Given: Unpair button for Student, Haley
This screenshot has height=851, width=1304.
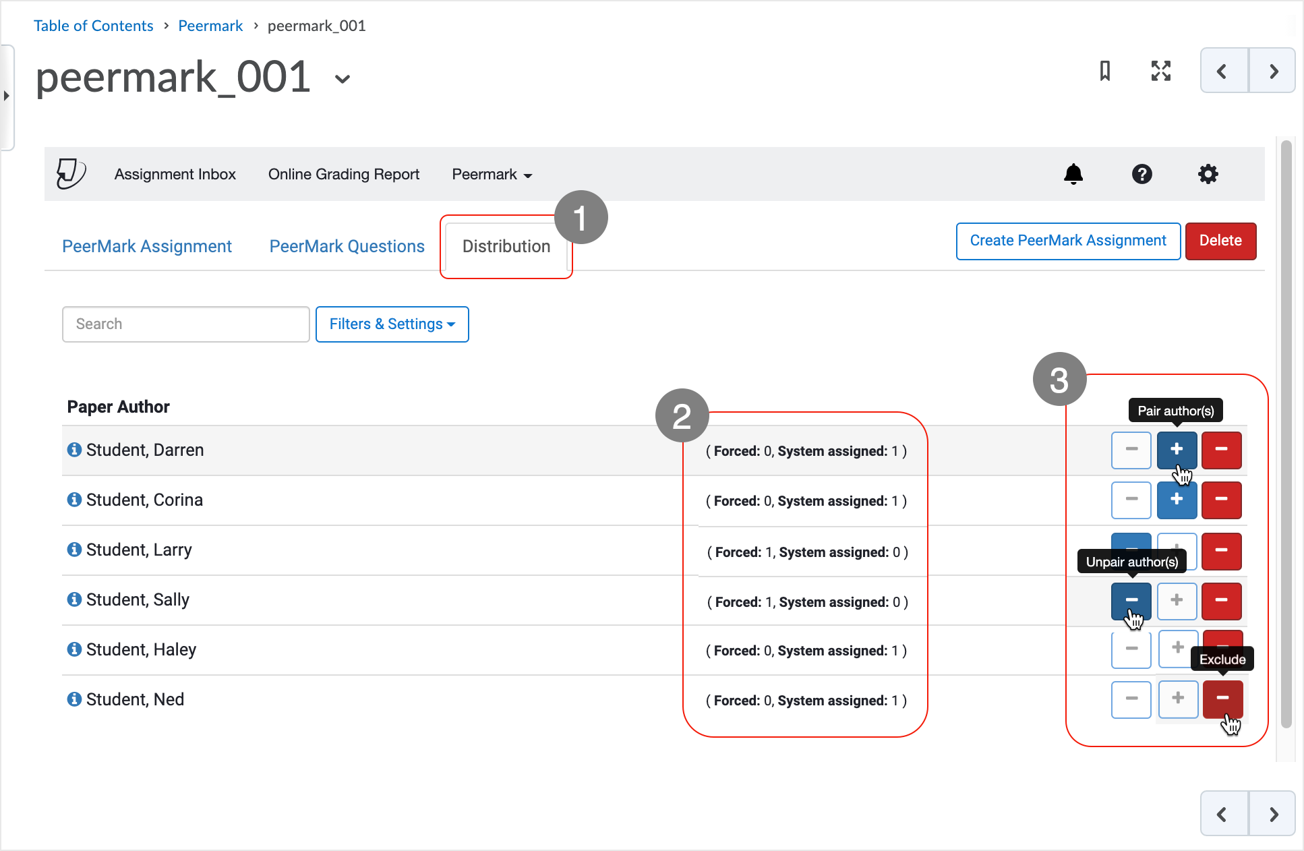Looking at the screenshot, I should click(x=1131, y=649).
